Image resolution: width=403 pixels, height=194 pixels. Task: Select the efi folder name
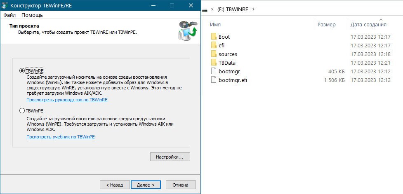[x=222, y=46]
